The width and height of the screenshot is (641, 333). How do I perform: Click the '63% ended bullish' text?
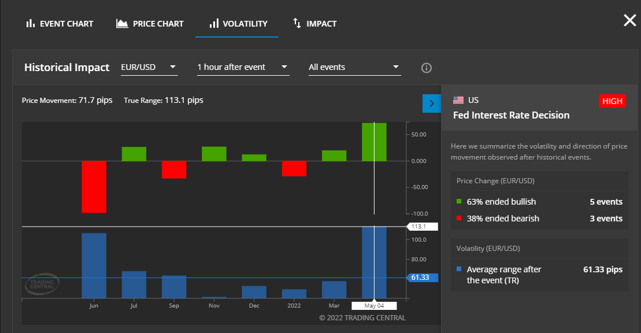tap(501, 202)
